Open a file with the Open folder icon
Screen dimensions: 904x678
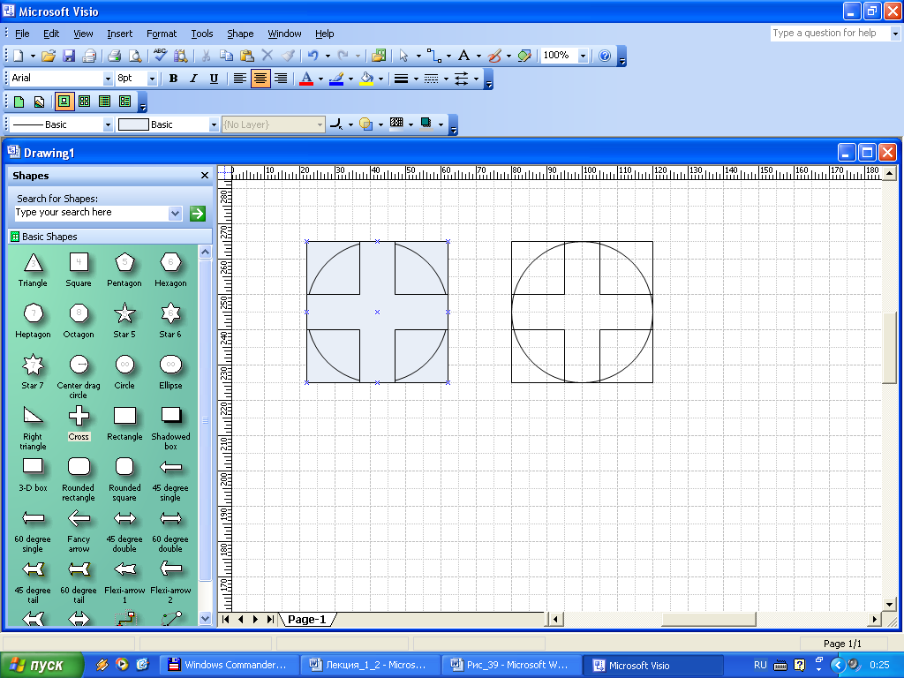pyautogui.click(x=49, y=56)
